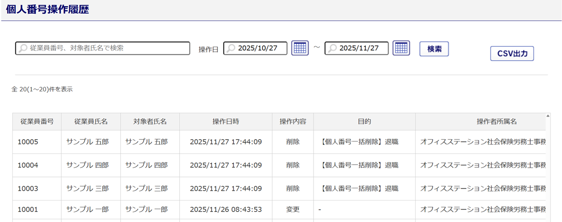Click the table scrollbar up arrow

click(x=548, y=116)
